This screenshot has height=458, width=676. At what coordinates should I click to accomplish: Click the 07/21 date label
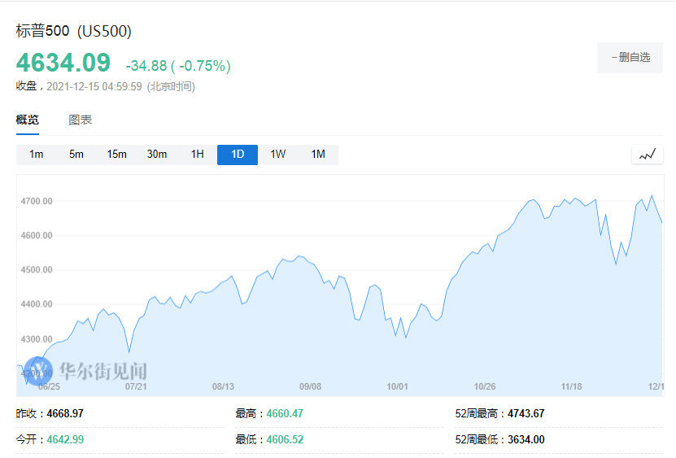click(136, 387)
